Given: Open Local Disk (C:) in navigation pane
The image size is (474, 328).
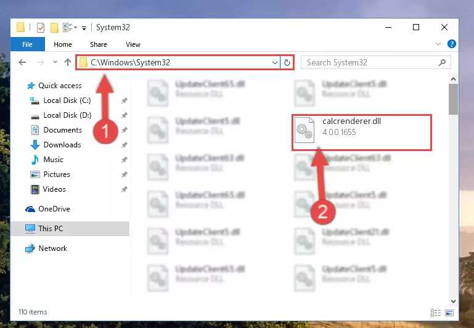Looking at the screenshot, I should pyautogui.click(x=67, y=100).
